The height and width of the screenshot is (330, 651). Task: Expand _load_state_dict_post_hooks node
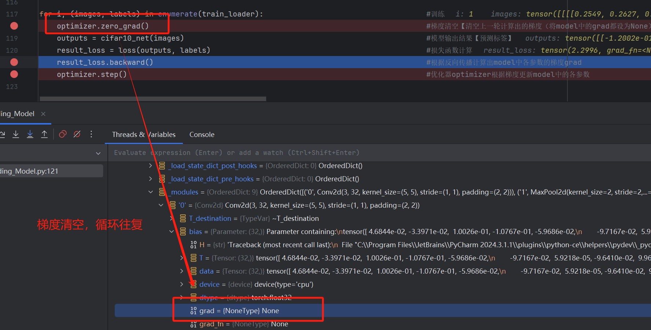click(150, 166)
